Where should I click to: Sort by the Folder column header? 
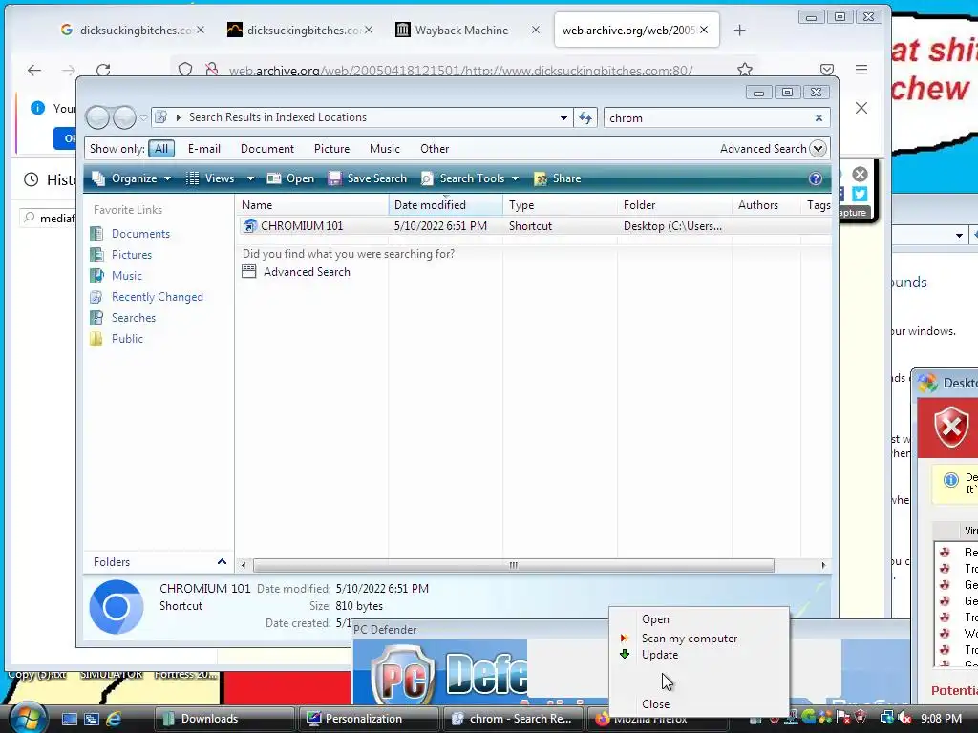point(674,205)
